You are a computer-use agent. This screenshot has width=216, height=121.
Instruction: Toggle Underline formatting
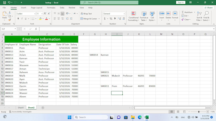point(26,19)
